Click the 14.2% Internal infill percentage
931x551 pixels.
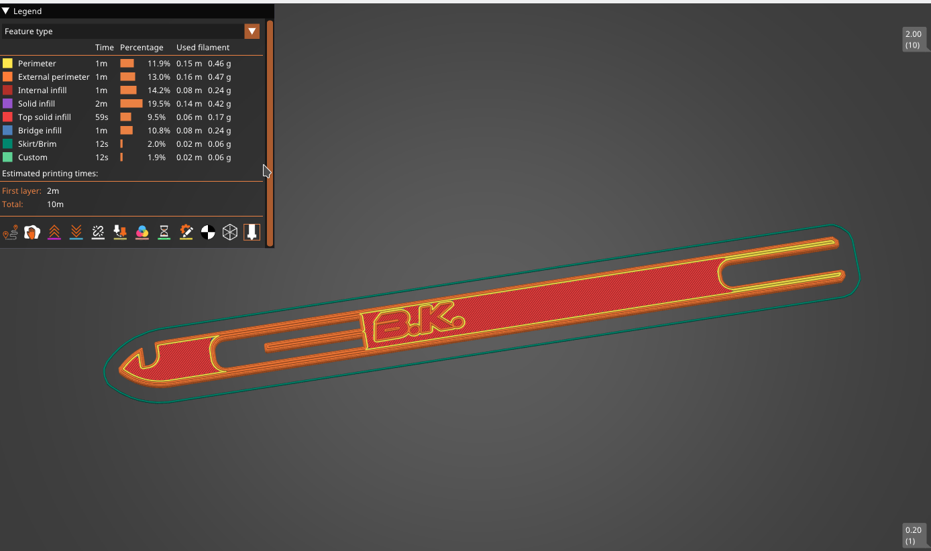pyautogui.click(x=159, y=90)
